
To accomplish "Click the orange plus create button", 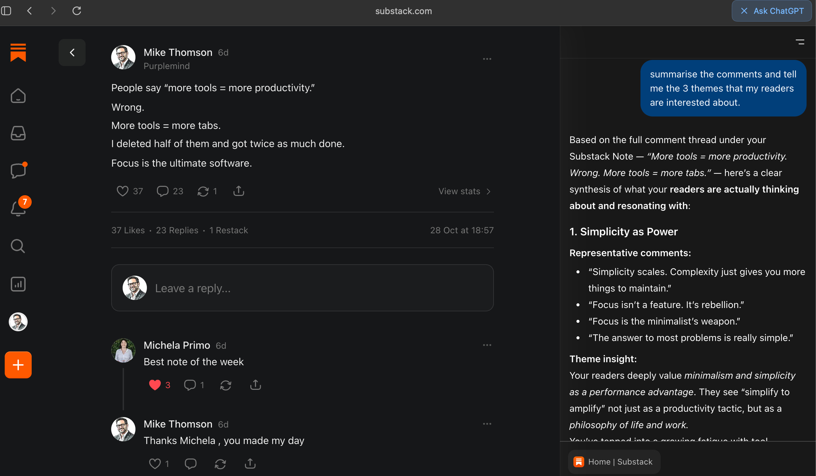I will pyautogui.click(x=18, y=365).
